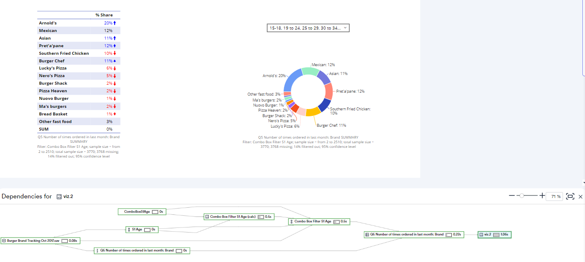Select the Pret'a'pane row label in table
The width and height of the screenshot is (585, 262).
click(x=51, y=45)
